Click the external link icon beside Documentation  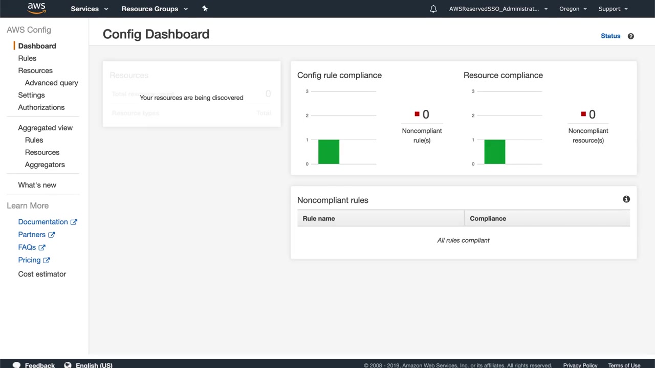74,222
